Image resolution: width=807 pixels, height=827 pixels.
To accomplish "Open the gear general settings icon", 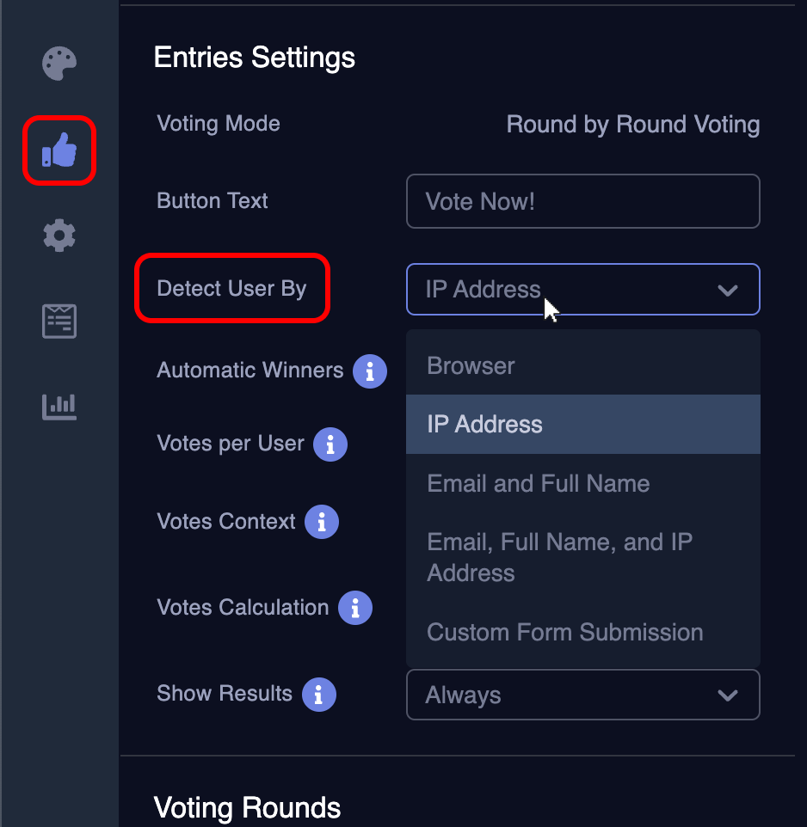I will (59, 235).
